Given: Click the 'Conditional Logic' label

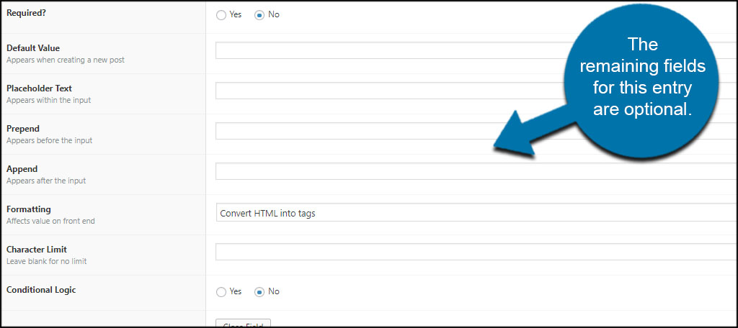Looking at the screenshot, I should (x=41, y=290).
